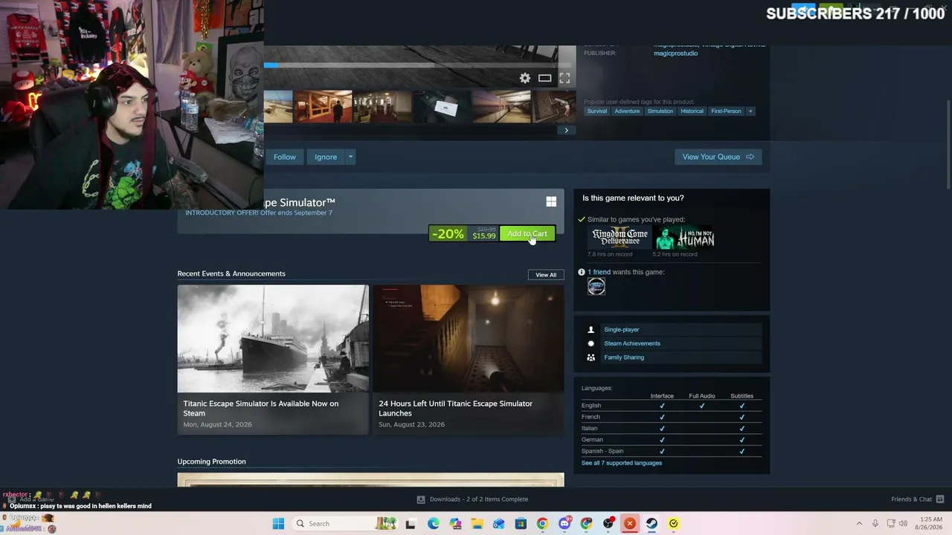Open the Kingdom Come Deliverance II game image

click(x=620, y=238)
